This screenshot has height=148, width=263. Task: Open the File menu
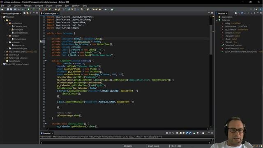click(x=3, y=5)
